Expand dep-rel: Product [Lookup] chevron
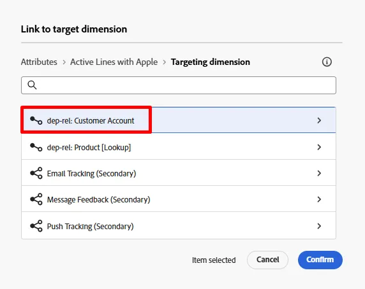The image size is (365, 289). [319, 147]
